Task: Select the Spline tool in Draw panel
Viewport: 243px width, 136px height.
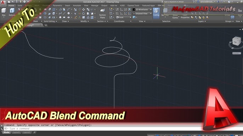Action: click(x=60, y=14)
